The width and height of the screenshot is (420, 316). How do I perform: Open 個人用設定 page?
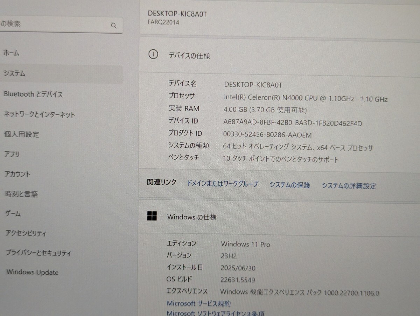pos(21,134)
